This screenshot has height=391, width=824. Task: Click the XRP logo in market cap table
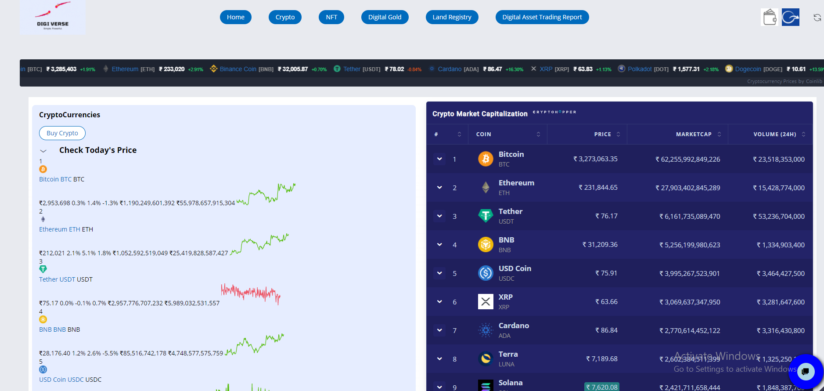coord(486,301)
